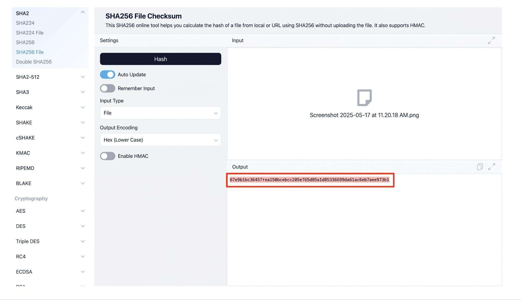
Task: Expand the Input panel to fullscreen
Action: coord(491,40)
